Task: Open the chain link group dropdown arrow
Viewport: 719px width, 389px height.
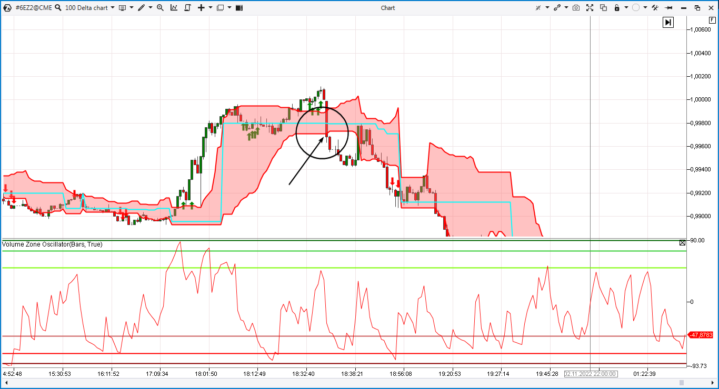Action: 566,8
